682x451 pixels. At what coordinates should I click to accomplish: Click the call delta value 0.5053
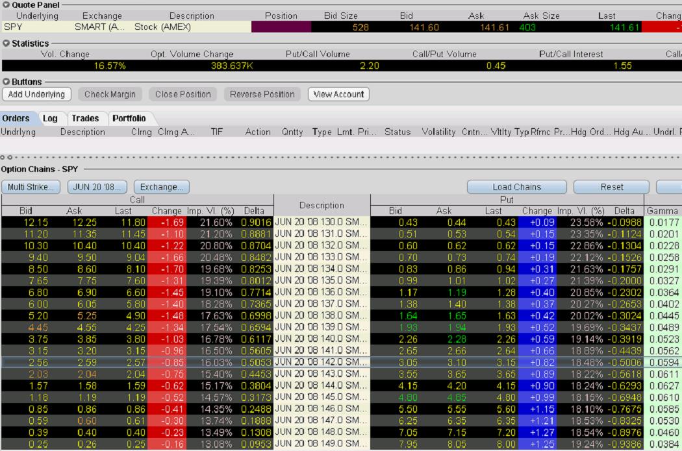tap(257, 362)
